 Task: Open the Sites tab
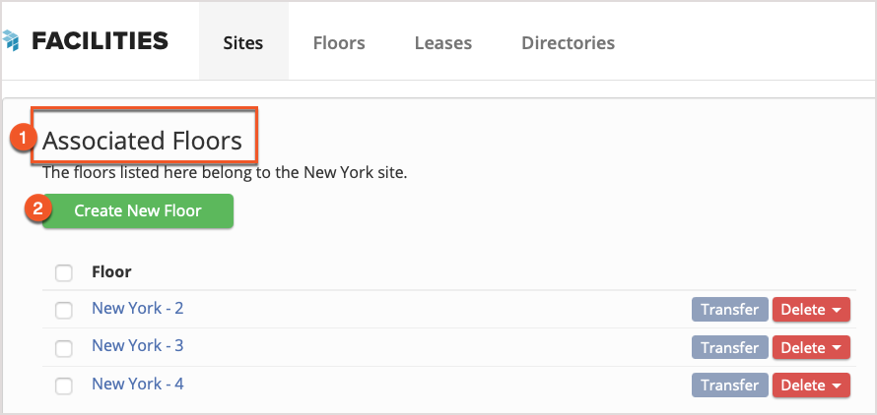point(243,43)
